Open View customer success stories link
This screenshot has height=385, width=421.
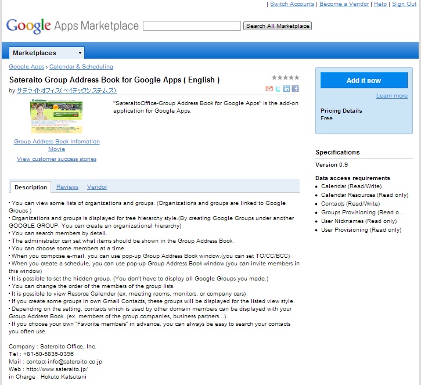(57, 159)
